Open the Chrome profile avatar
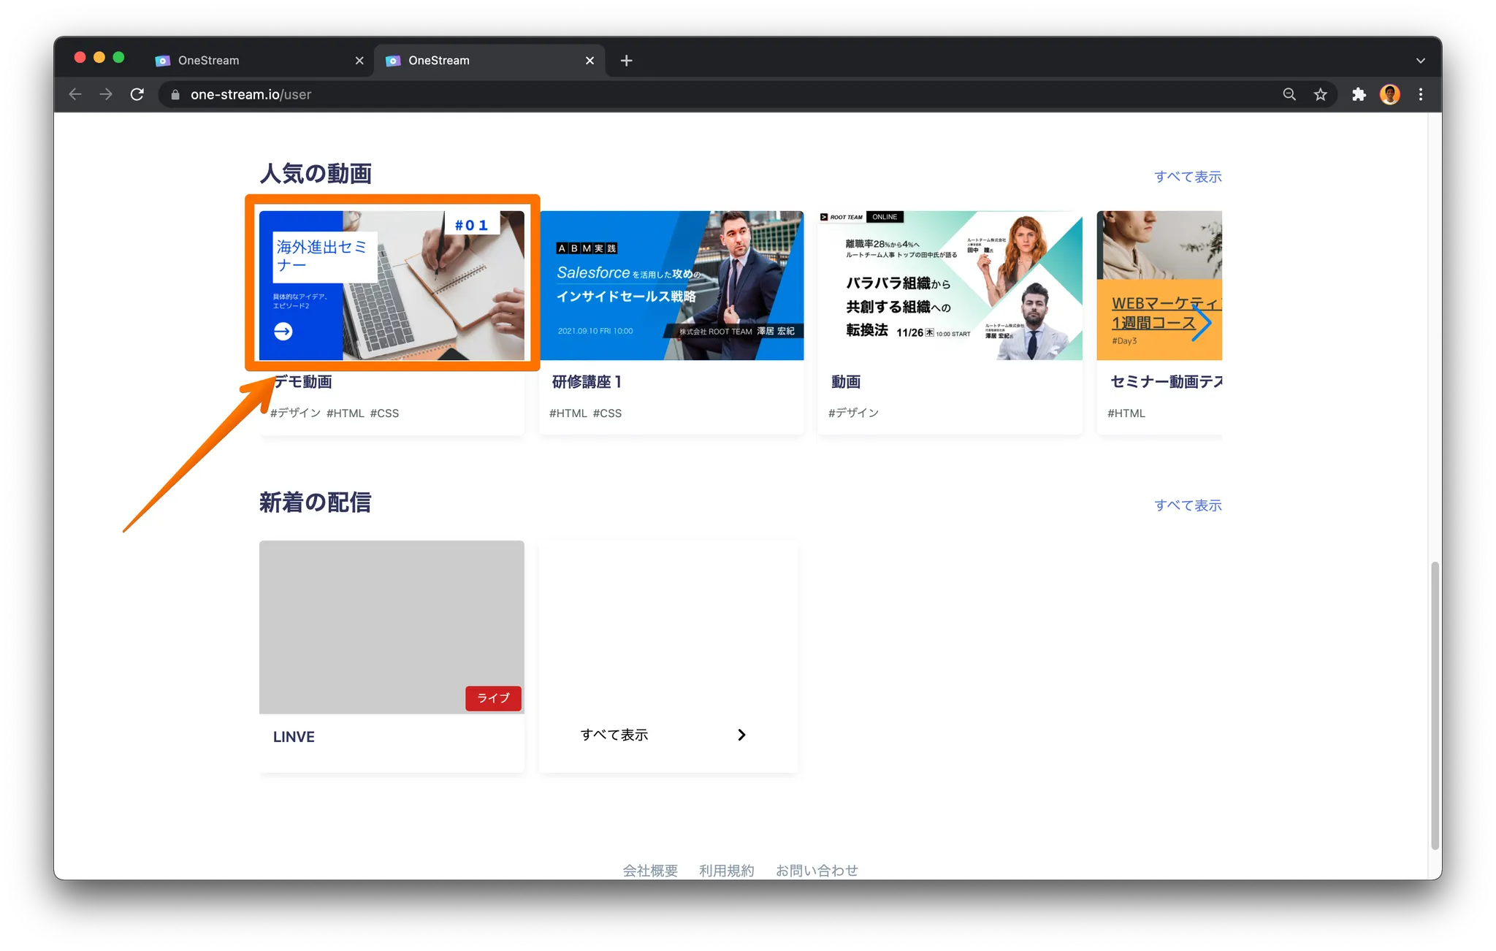 coord(1389,94)
